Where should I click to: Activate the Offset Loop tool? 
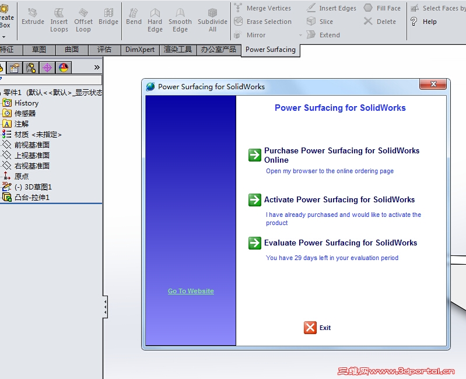[83, 20]
